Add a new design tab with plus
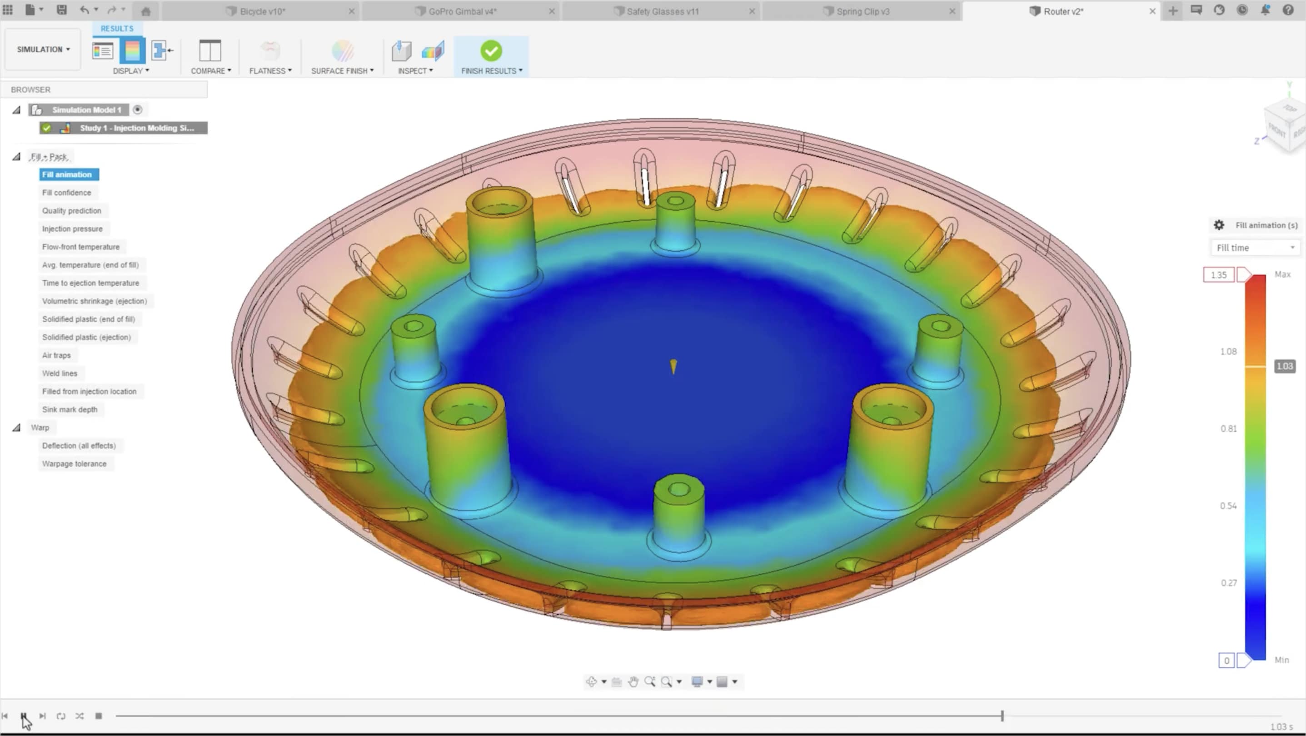Screen dimensions: 1306x736 click(x=1173, y=10)
